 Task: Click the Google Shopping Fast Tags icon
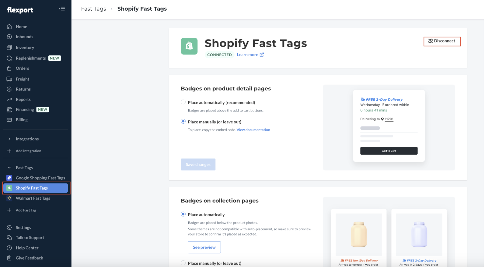click(9, 178)
